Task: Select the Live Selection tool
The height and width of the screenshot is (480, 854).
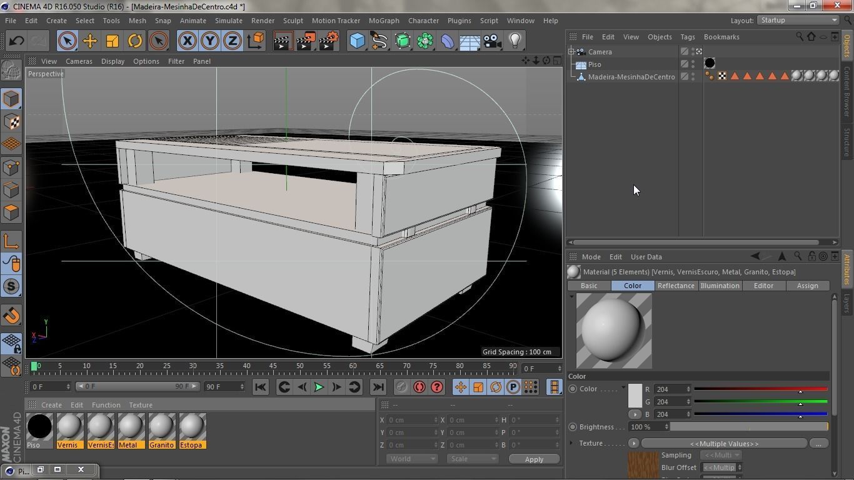Action: click(67, 41)
